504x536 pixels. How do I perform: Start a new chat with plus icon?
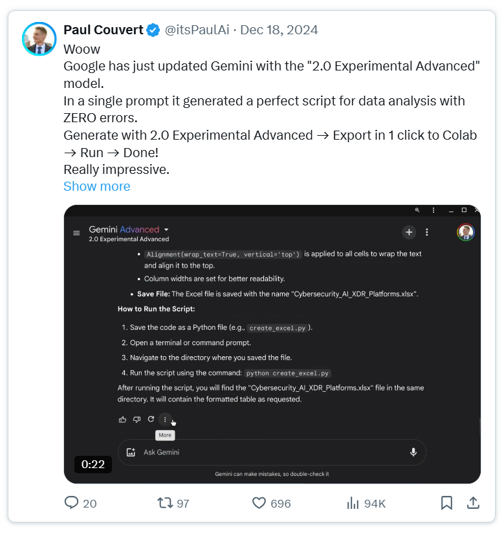pos(409,233)
